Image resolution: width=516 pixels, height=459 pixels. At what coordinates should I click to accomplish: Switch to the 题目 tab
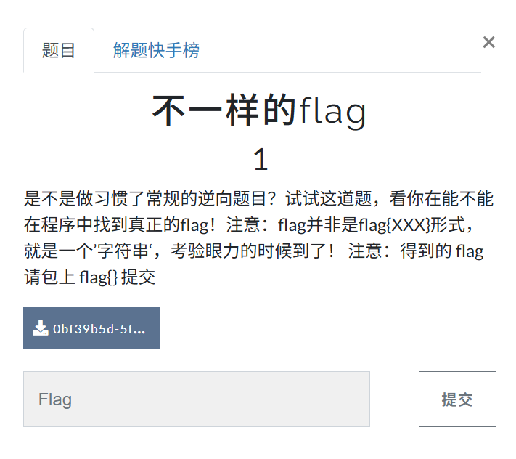click(59, 51)
